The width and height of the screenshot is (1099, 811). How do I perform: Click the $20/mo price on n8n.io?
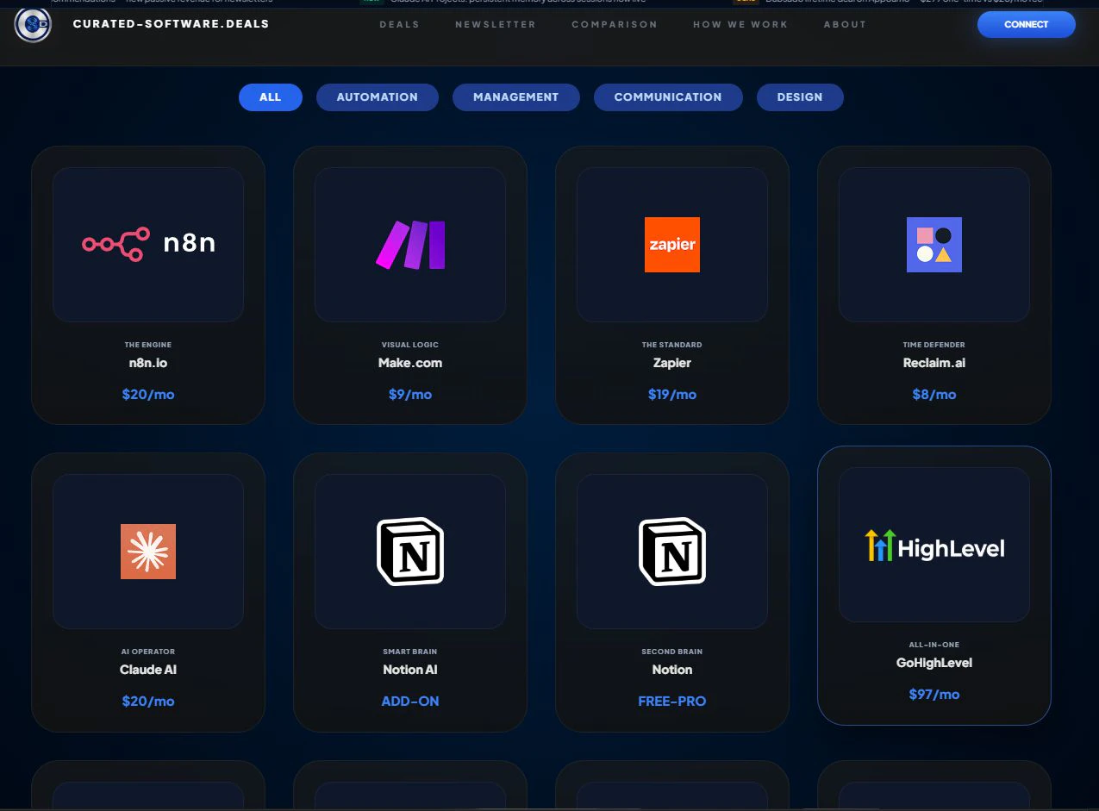coord(148,395)
